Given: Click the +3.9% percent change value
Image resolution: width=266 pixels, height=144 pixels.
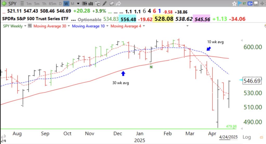Looking at the screenshot, I should tap(99, 11).
